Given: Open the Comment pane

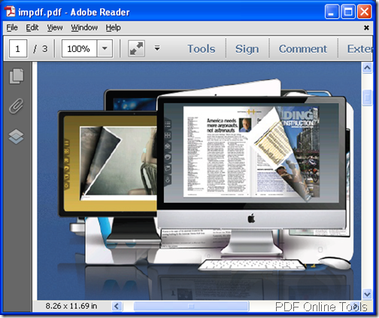Looking at the screenshot, I should click(303, 49).
